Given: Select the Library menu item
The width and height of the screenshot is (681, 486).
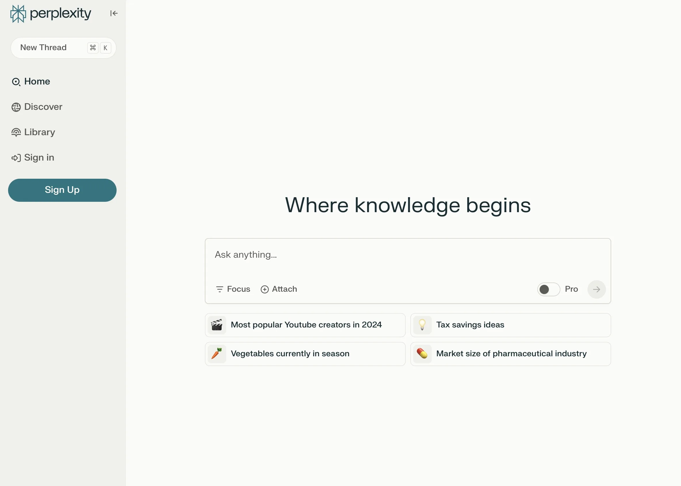Looking at the screenshot, I should pos(40,132).
